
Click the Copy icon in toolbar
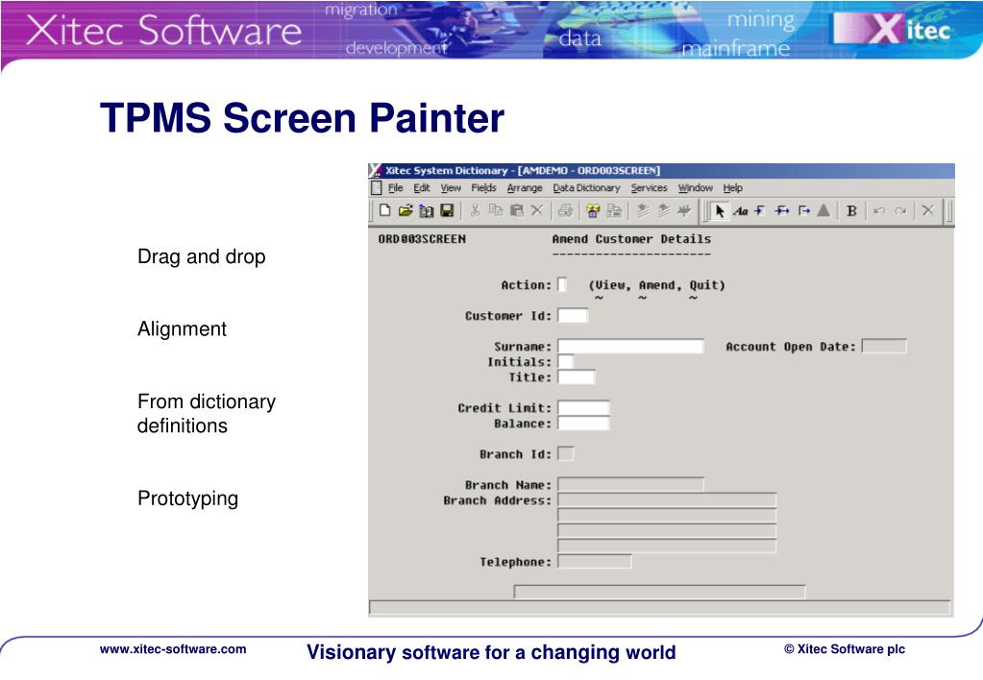pyautogui.click(x=496, y=210)
